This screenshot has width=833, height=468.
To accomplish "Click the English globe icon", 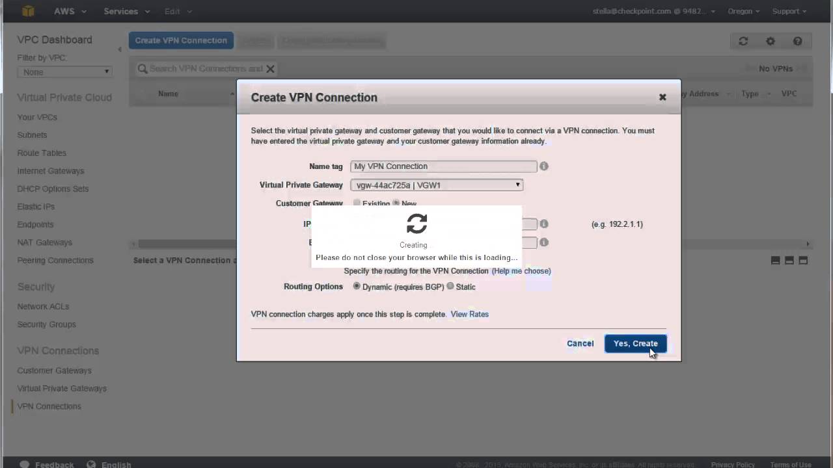I will click(91, 465).
